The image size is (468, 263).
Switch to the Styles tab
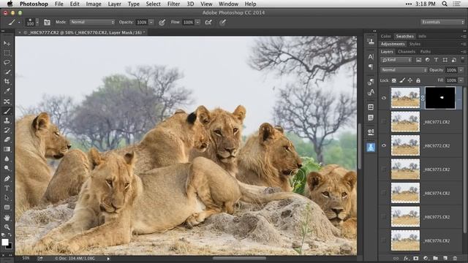tap(415, 44)
